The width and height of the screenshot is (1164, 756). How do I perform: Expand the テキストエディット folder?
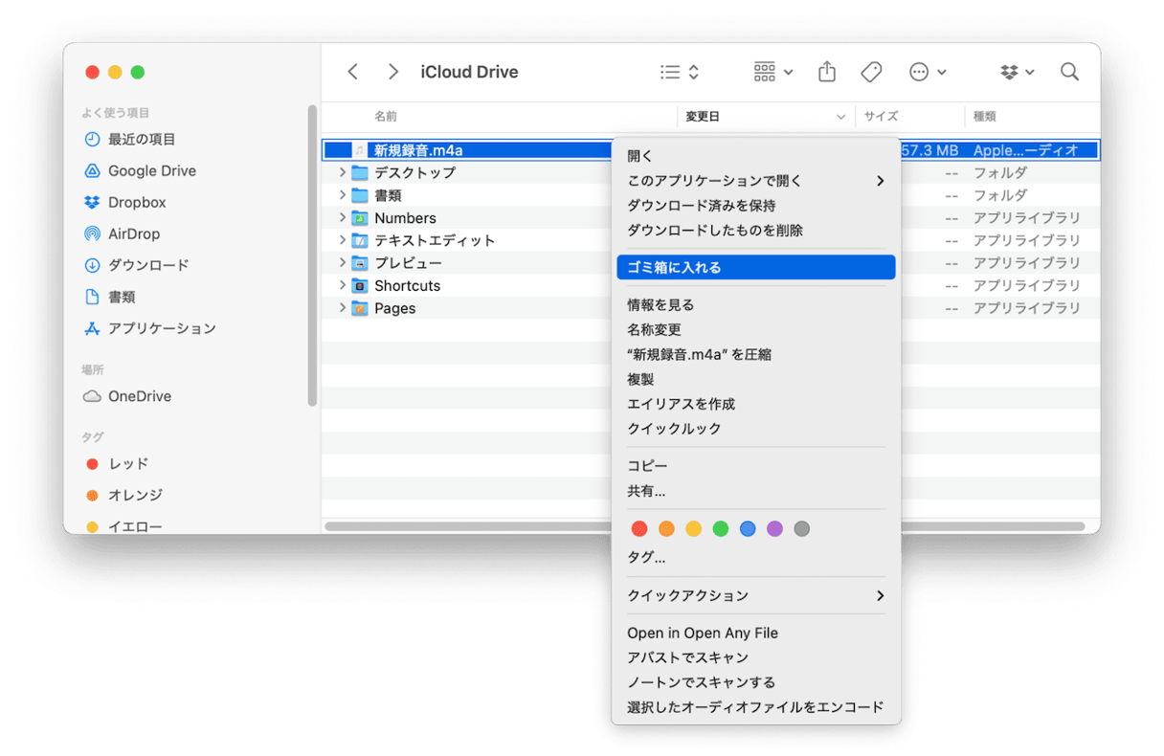click(x=342, y=240)
